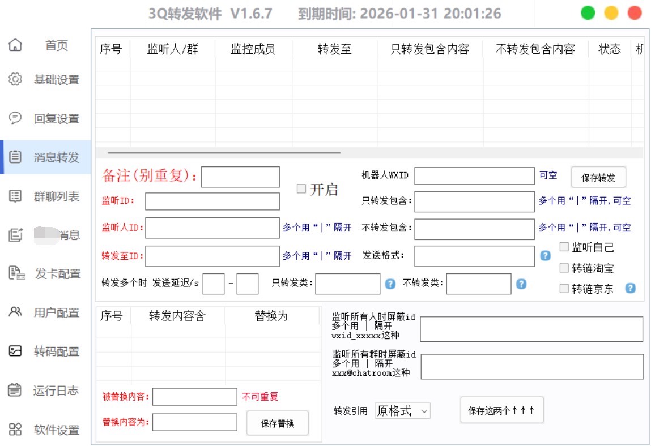
Task: Click the green circle window button
Action: pyautogui.click(x=588, y=13)
